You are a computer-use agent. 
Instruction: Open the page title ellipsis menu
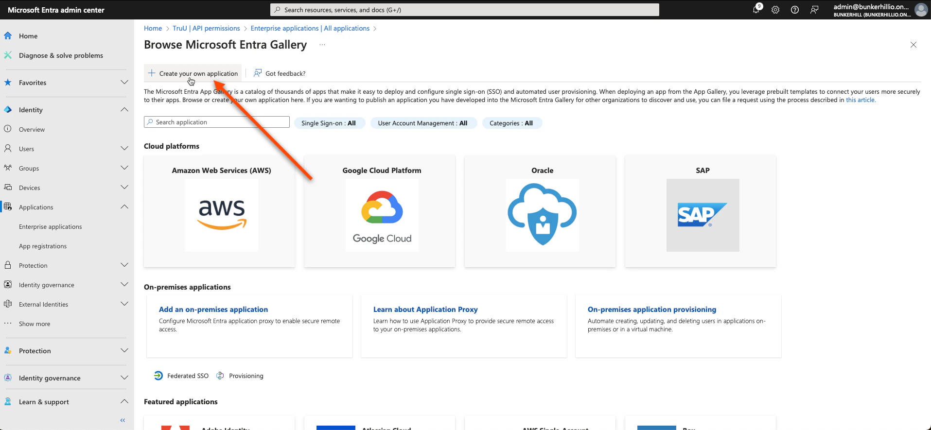click(x=322, y=45)
